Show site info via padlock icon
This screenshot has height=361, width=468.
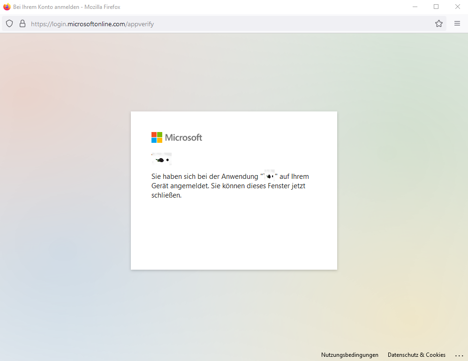point(22,23)
